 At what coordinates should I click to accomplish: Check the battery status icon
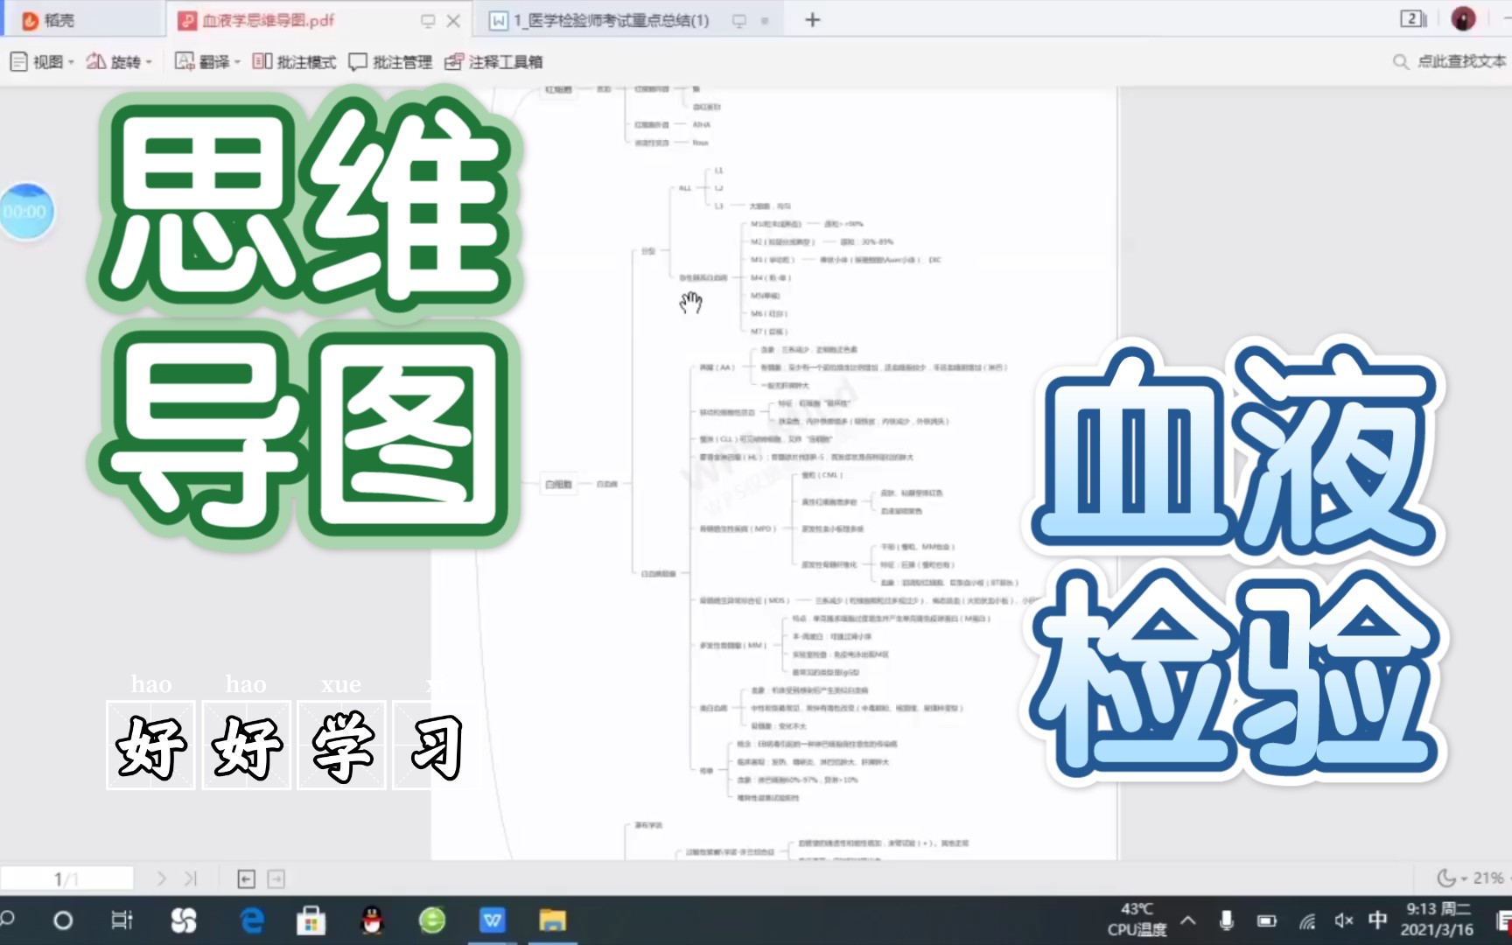click(x=1266, y=920)
